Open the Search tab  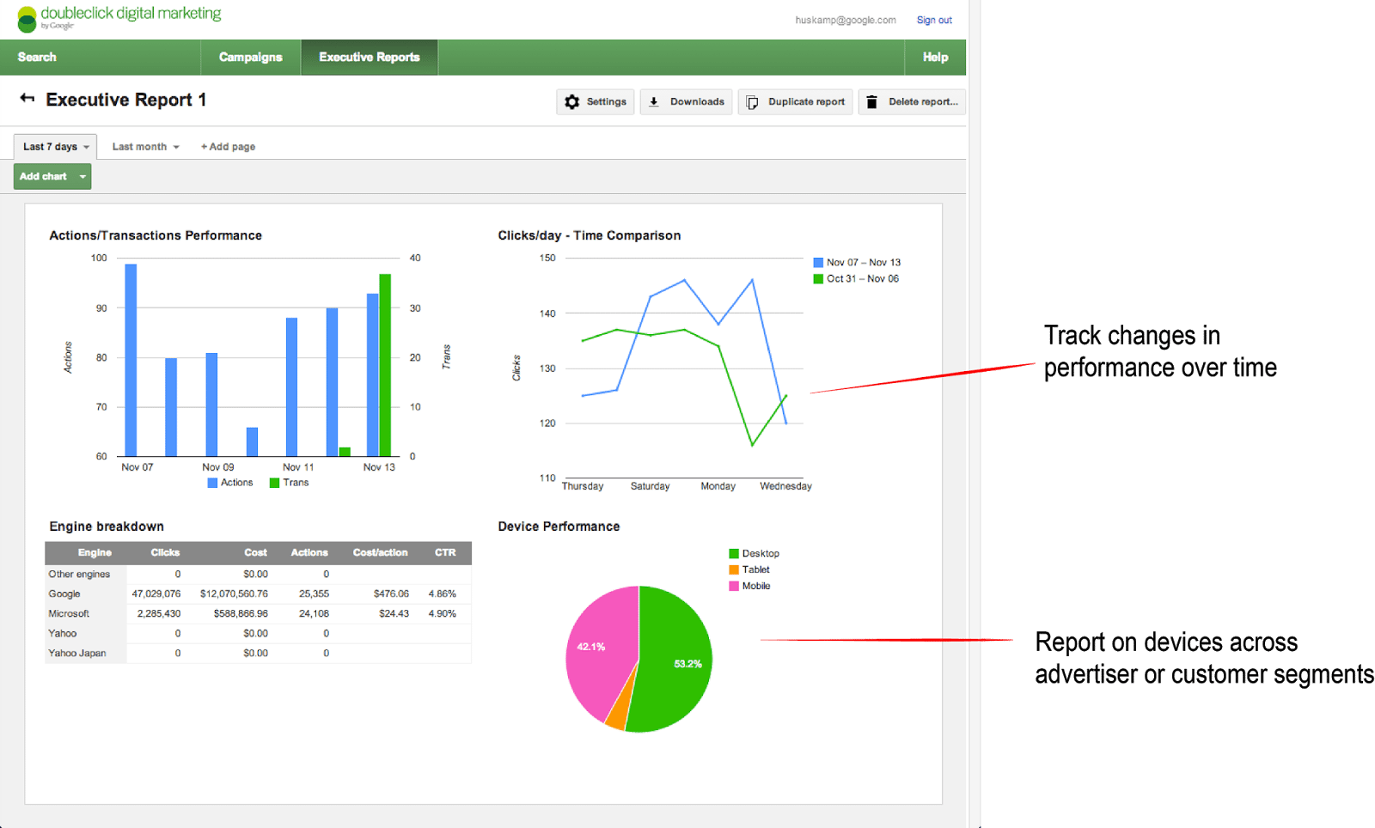click(x=36, y=57)
